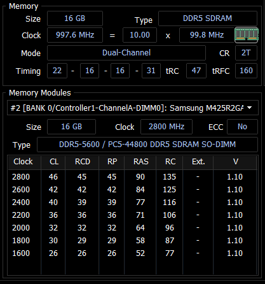Click RAS value 52 in the 1600 row
The image size is (265, 284).
click(x=140, y=253)
